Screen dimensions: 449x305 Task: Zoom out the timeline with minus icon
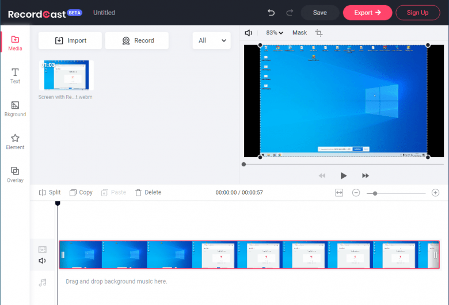(x=356, y=193)
